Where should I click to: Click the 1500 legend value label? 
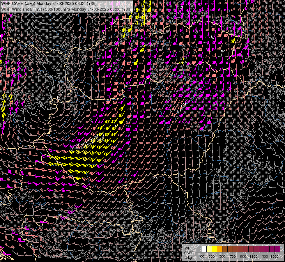pos(275,256)
